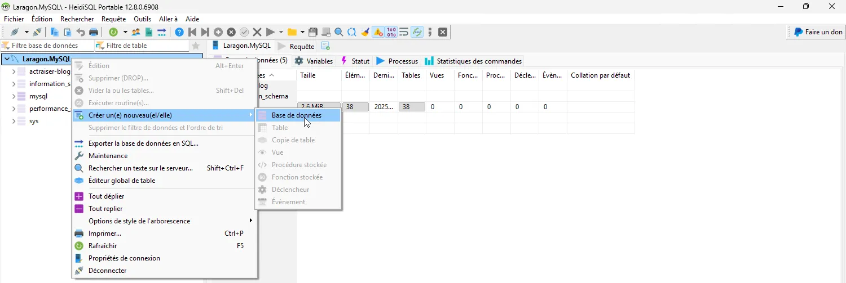Screen dimensions: 846x283
Task: Click the new query tab icon
Action: pyautogui.click(x=325, y=46)
